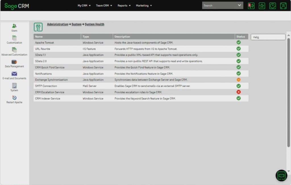Viewport: 291px width, 185px height.
Task: Select the CRM Escalation Service cell
Action: (x=57, y=92)
